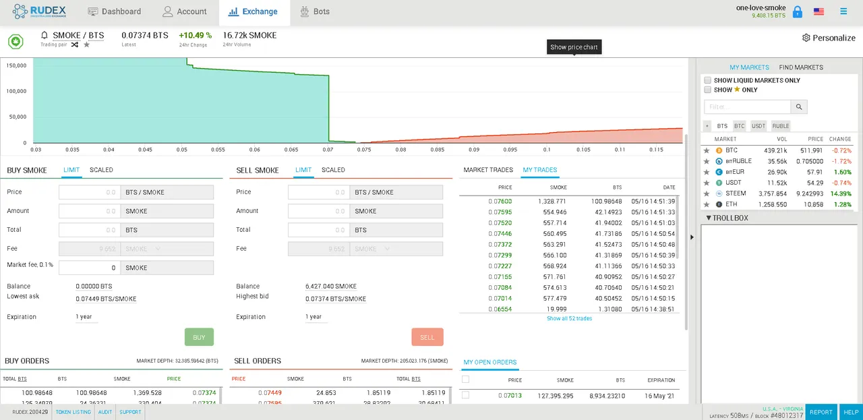The width and height of the screenshot is (863, 420).
Task: Click sell balance 6,427.040 SMOKE
Action: [331, 287]
